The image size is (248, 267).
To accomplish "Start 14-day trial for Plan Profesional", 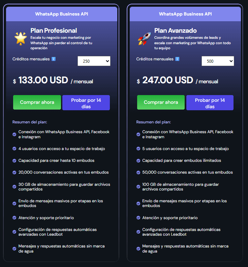I will pyautogui.click(x=86, y=102).
